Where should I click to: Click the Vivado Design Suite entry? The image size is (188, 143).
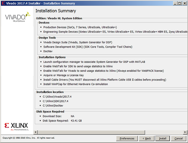[78, 42]
